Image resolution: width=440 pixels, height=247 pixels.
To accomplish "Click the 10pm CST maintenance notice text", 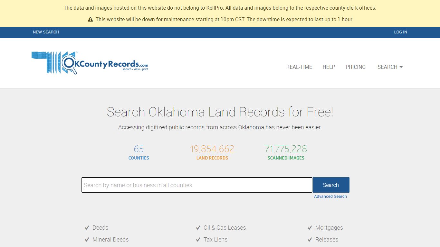I will click(224, 19).
